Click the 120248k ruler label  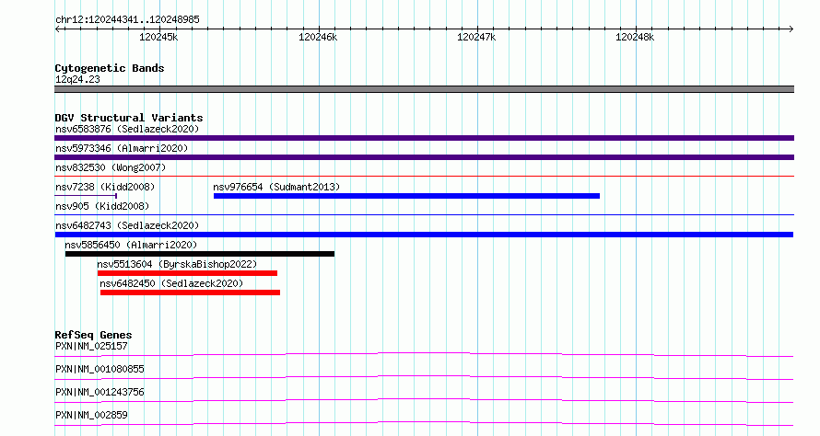tap(635, 37)
